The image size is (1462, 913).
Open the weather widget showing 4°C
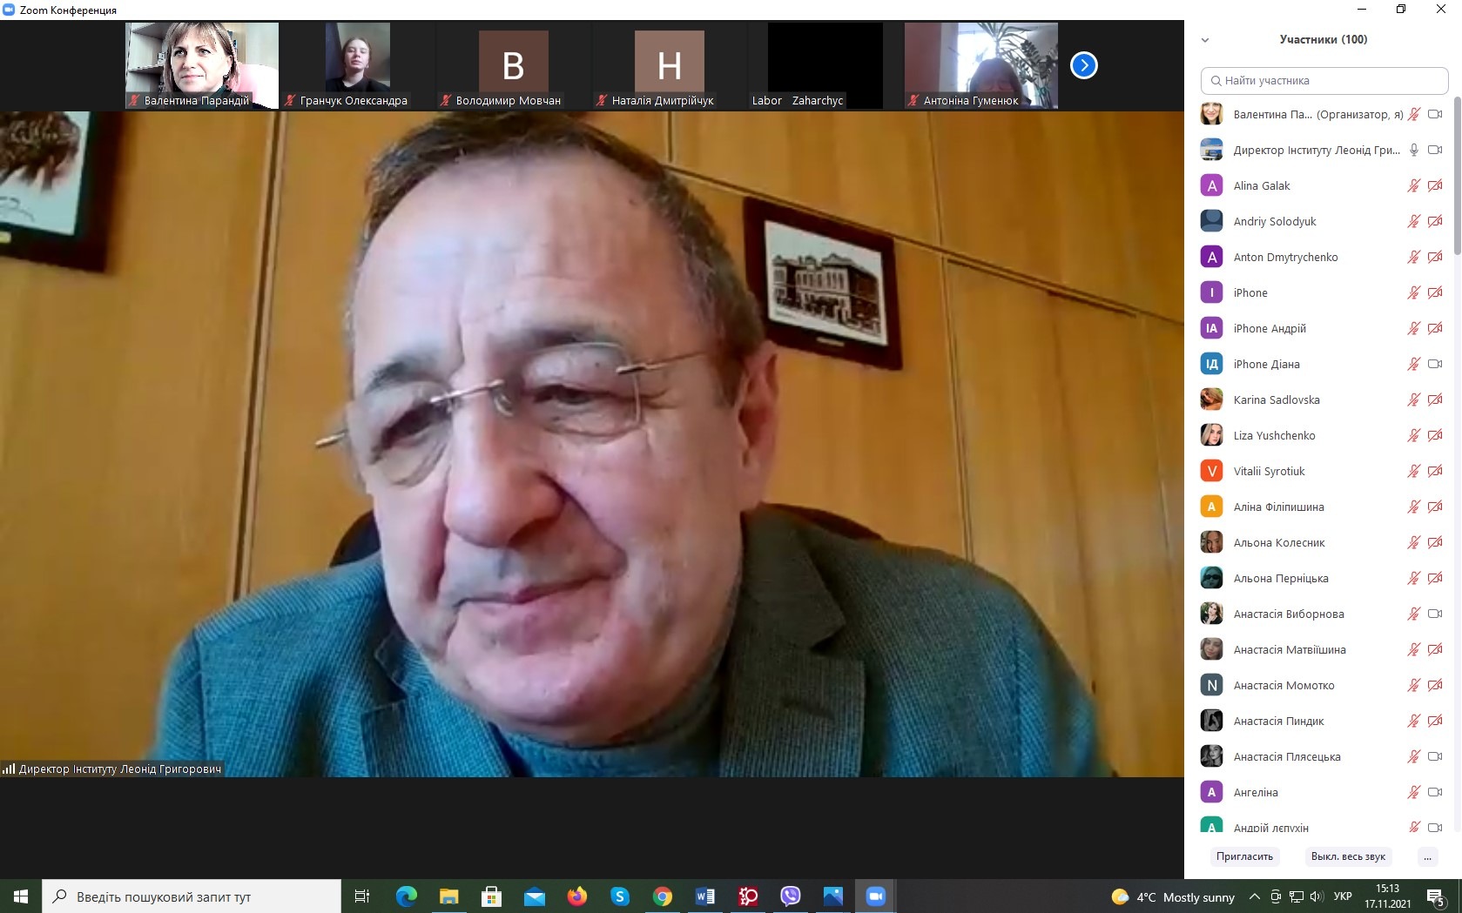(1173, 897)
